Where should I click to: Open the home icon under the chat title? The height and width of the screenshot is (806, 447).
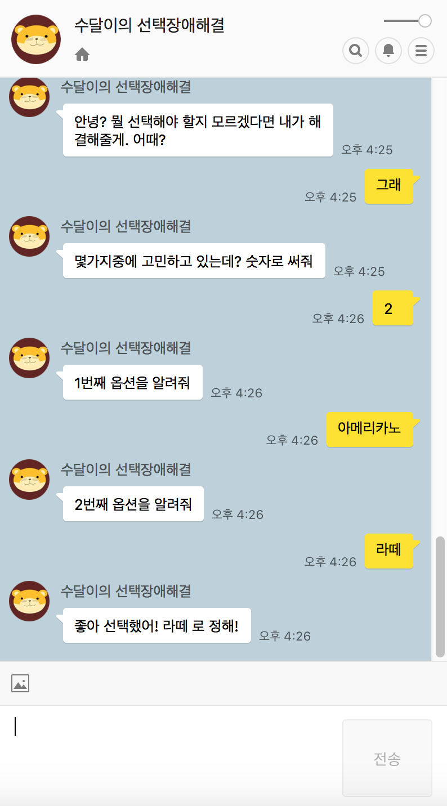(82, 55)
